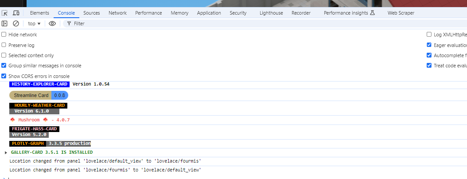Enable the Hide network checkbox
467x179 pixels.
point(4,35)
